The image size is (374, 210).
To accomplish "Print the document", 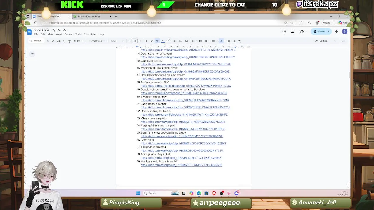I will [58, 41].
